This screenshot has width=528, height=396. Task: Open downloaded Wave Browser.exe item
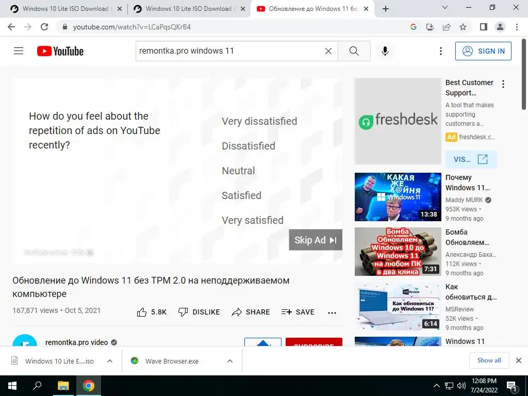(x=172, y=361)
